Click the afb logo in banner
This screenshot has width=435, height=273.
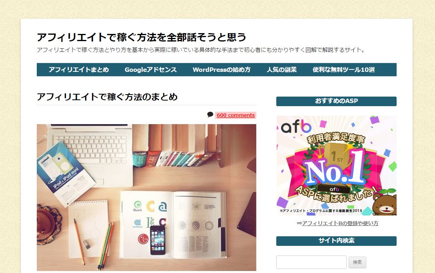[x=296, y=127]
